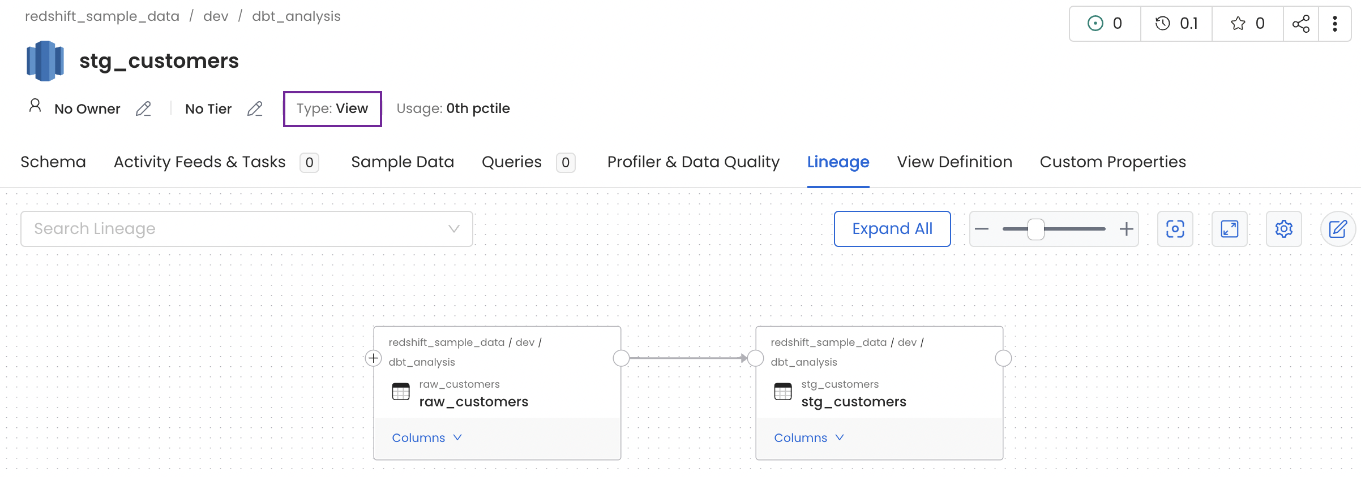Open the View Definition tab
Image resolution: width=1361 pixels, height=477 pixels.
coord(955,162)
